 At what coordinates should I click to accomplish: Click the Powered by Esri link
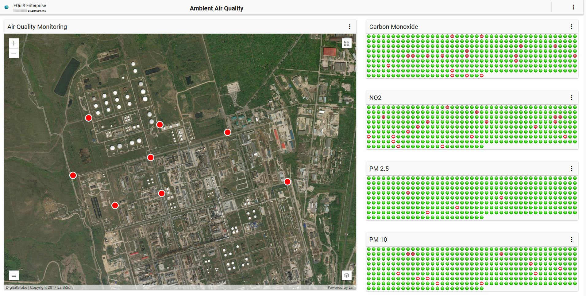pos(341,287)
